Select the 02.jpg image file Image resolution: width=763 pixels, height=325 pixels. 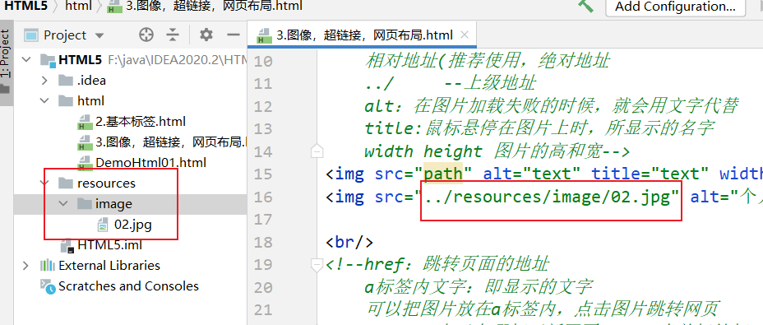(x=133, y=225)
